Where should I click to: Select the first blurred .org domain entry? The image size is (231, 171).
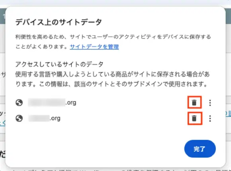pyautogui.click(x=52, y=103)
